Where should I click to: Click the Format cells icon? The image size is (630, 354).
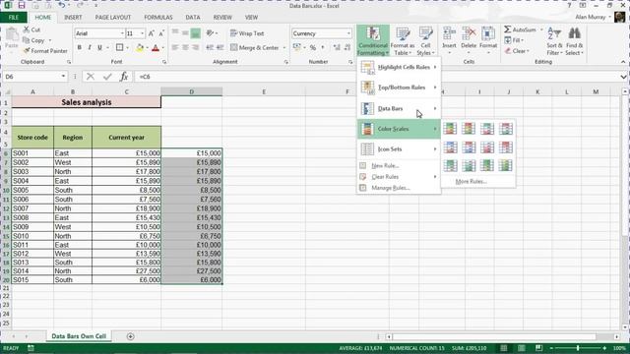[488, 34]
